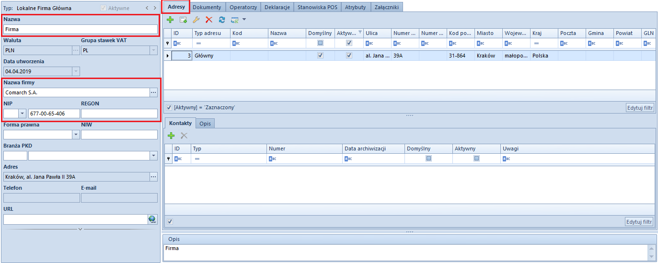Open NIP country prefix dropdown
Image resolution: width=658 pixels, height=263 pixels.
[x=22, y=114]
